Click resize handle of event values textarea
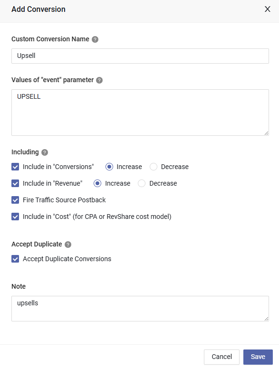 [266, 133]
